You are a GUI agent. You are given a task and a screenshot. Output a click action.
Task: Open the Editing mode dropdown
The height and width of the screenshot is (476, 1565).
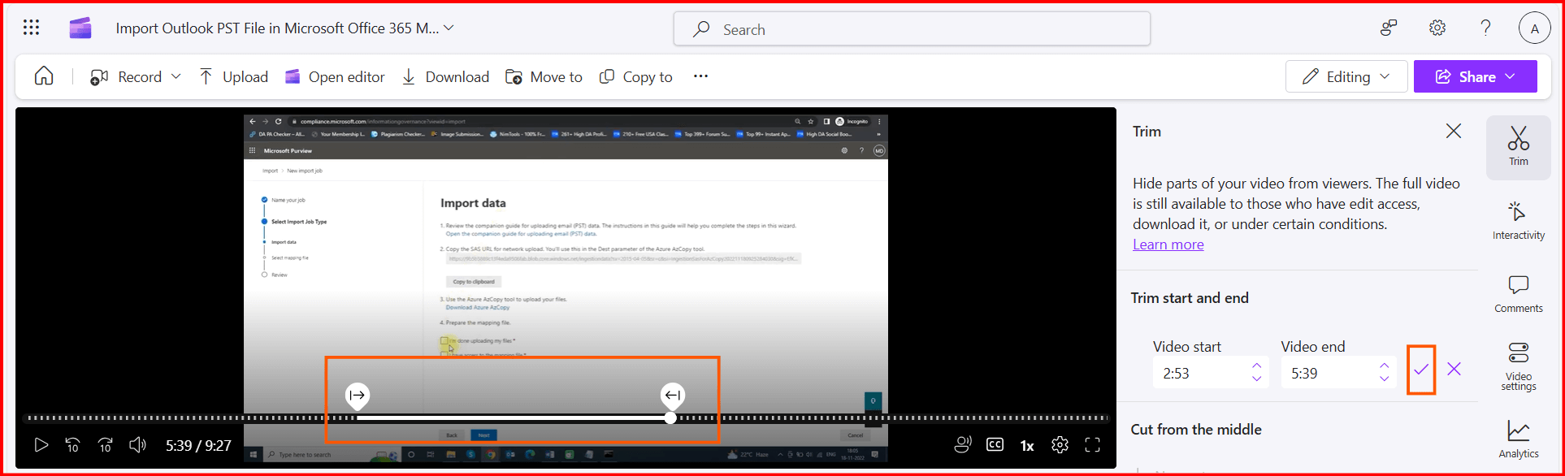point(1346,76)
